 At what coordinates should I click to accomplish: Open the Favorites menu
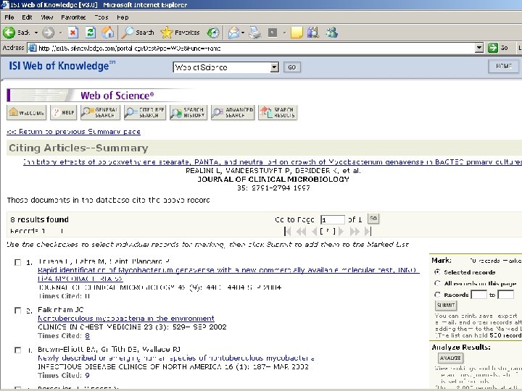73,17
